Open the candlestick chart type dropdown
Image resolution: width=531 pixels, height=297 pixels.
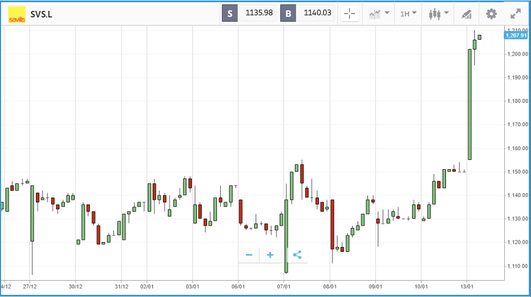click(438, 14)
